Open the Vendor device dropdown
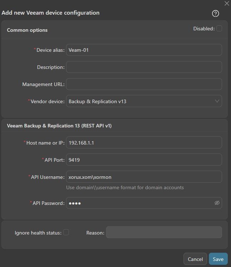Image resolution: width=231 pixels, height=267 pixels. 144,101
